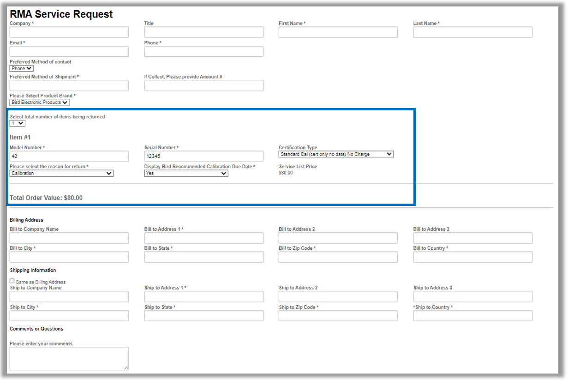This screenshot has width=568, height=380.
Task: Open the Certification Type dropdown
Action: click(336, 154)
